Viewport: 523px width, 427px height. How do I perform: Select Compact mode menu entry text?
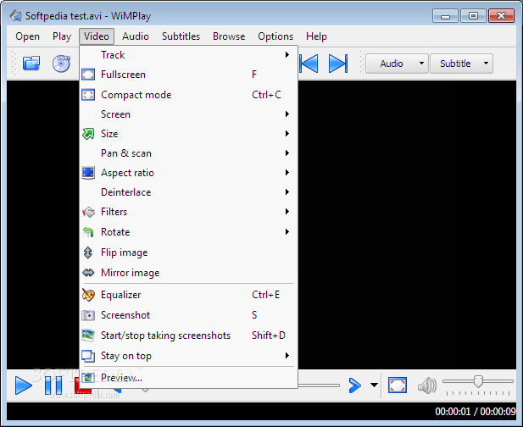coord(136,95)
